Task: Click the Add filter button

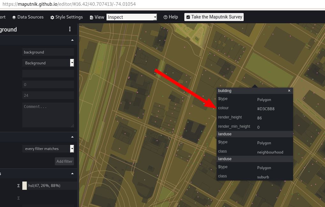Action: tap(64, 161)
